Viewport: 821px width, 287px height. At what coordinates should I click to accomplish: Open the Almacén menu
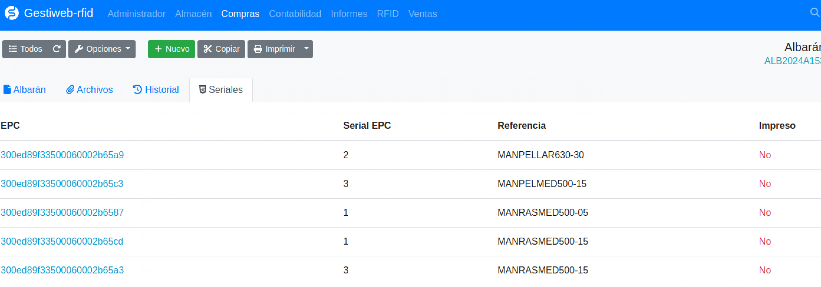[193, 14]
